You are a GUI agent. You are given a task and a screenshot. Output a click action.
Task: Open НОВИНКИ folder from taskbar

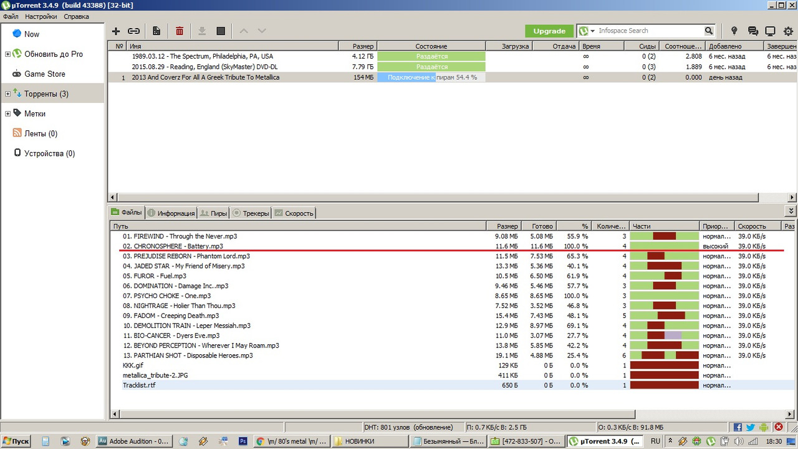(x=370, y=441)
